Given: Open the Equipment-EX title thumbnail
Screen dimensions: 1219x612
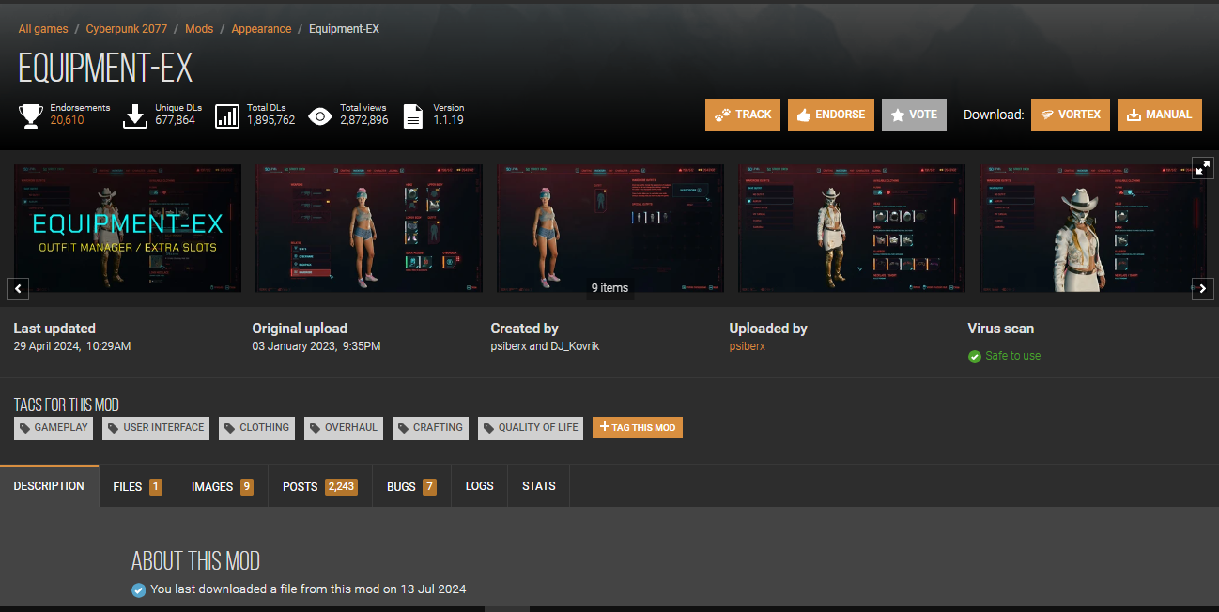Looking at the screenshot, I should (x=128, y=228).
